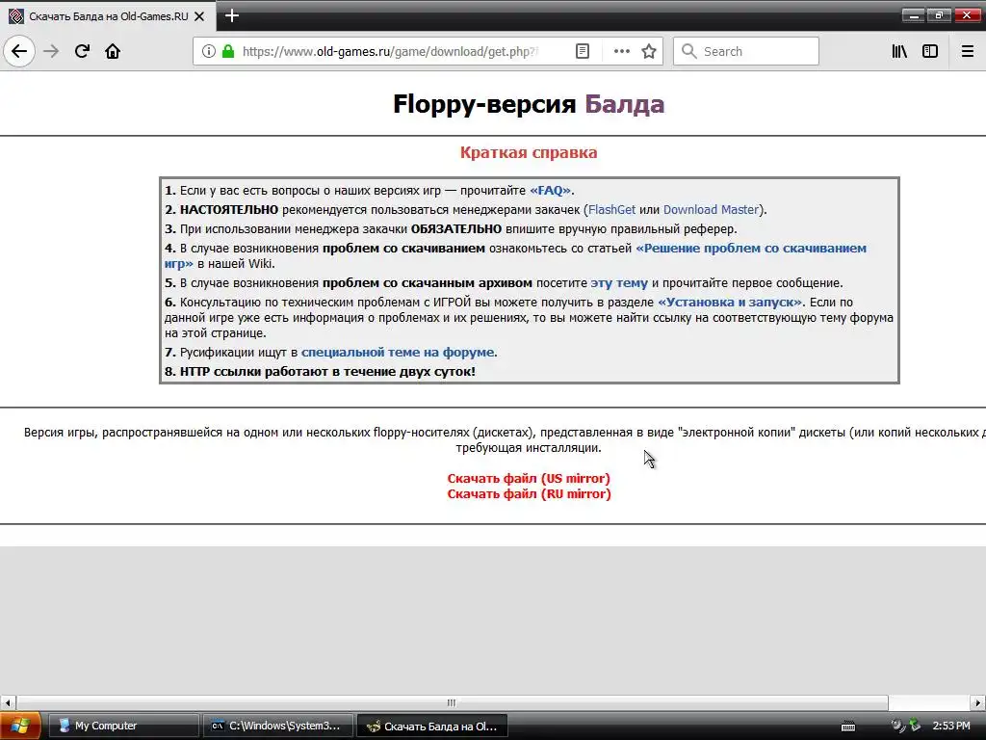Open the «Установка и запуск» link

[730, 302]
